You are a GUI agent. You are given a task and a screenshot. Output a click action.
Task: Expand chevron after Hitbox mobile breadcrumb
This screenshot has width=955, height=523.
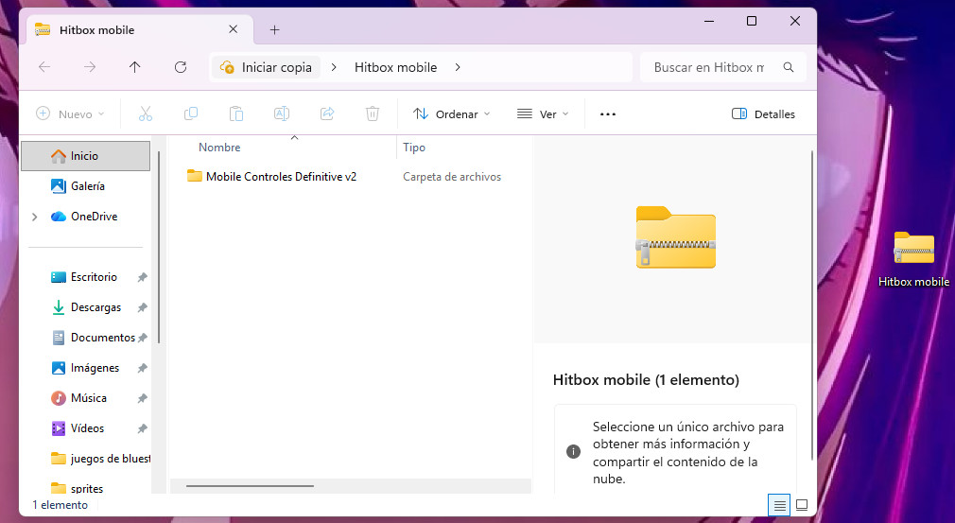pos(458,67)
